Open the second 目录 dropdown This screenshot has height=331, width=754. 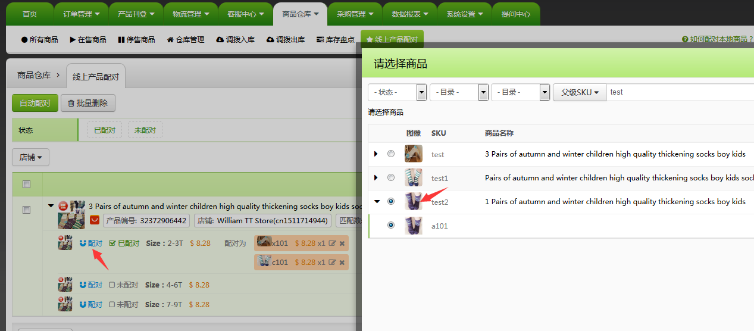click(x=521, y=92)
